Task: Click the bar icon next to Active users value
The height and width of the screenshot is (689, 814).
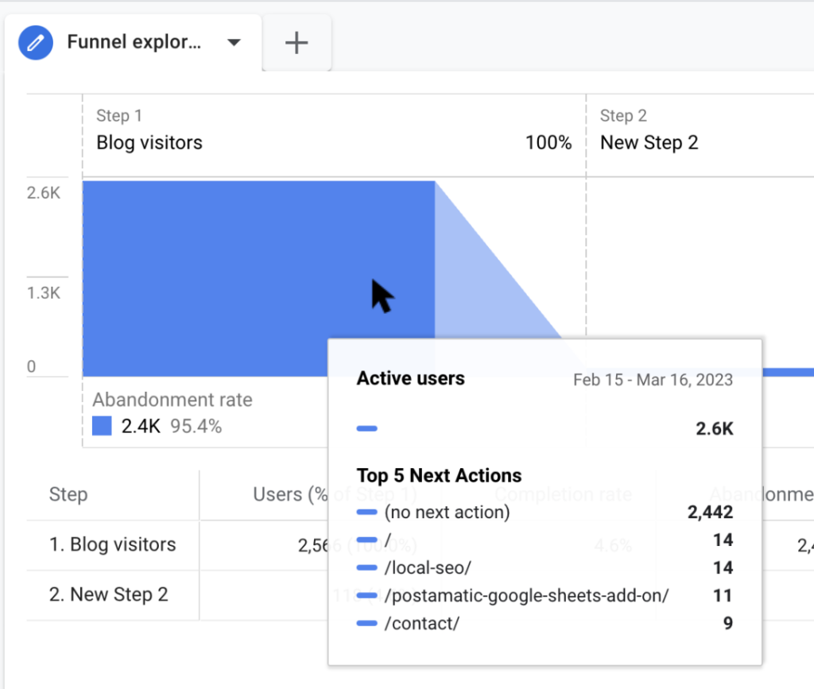Action: [x=366, y=428]
